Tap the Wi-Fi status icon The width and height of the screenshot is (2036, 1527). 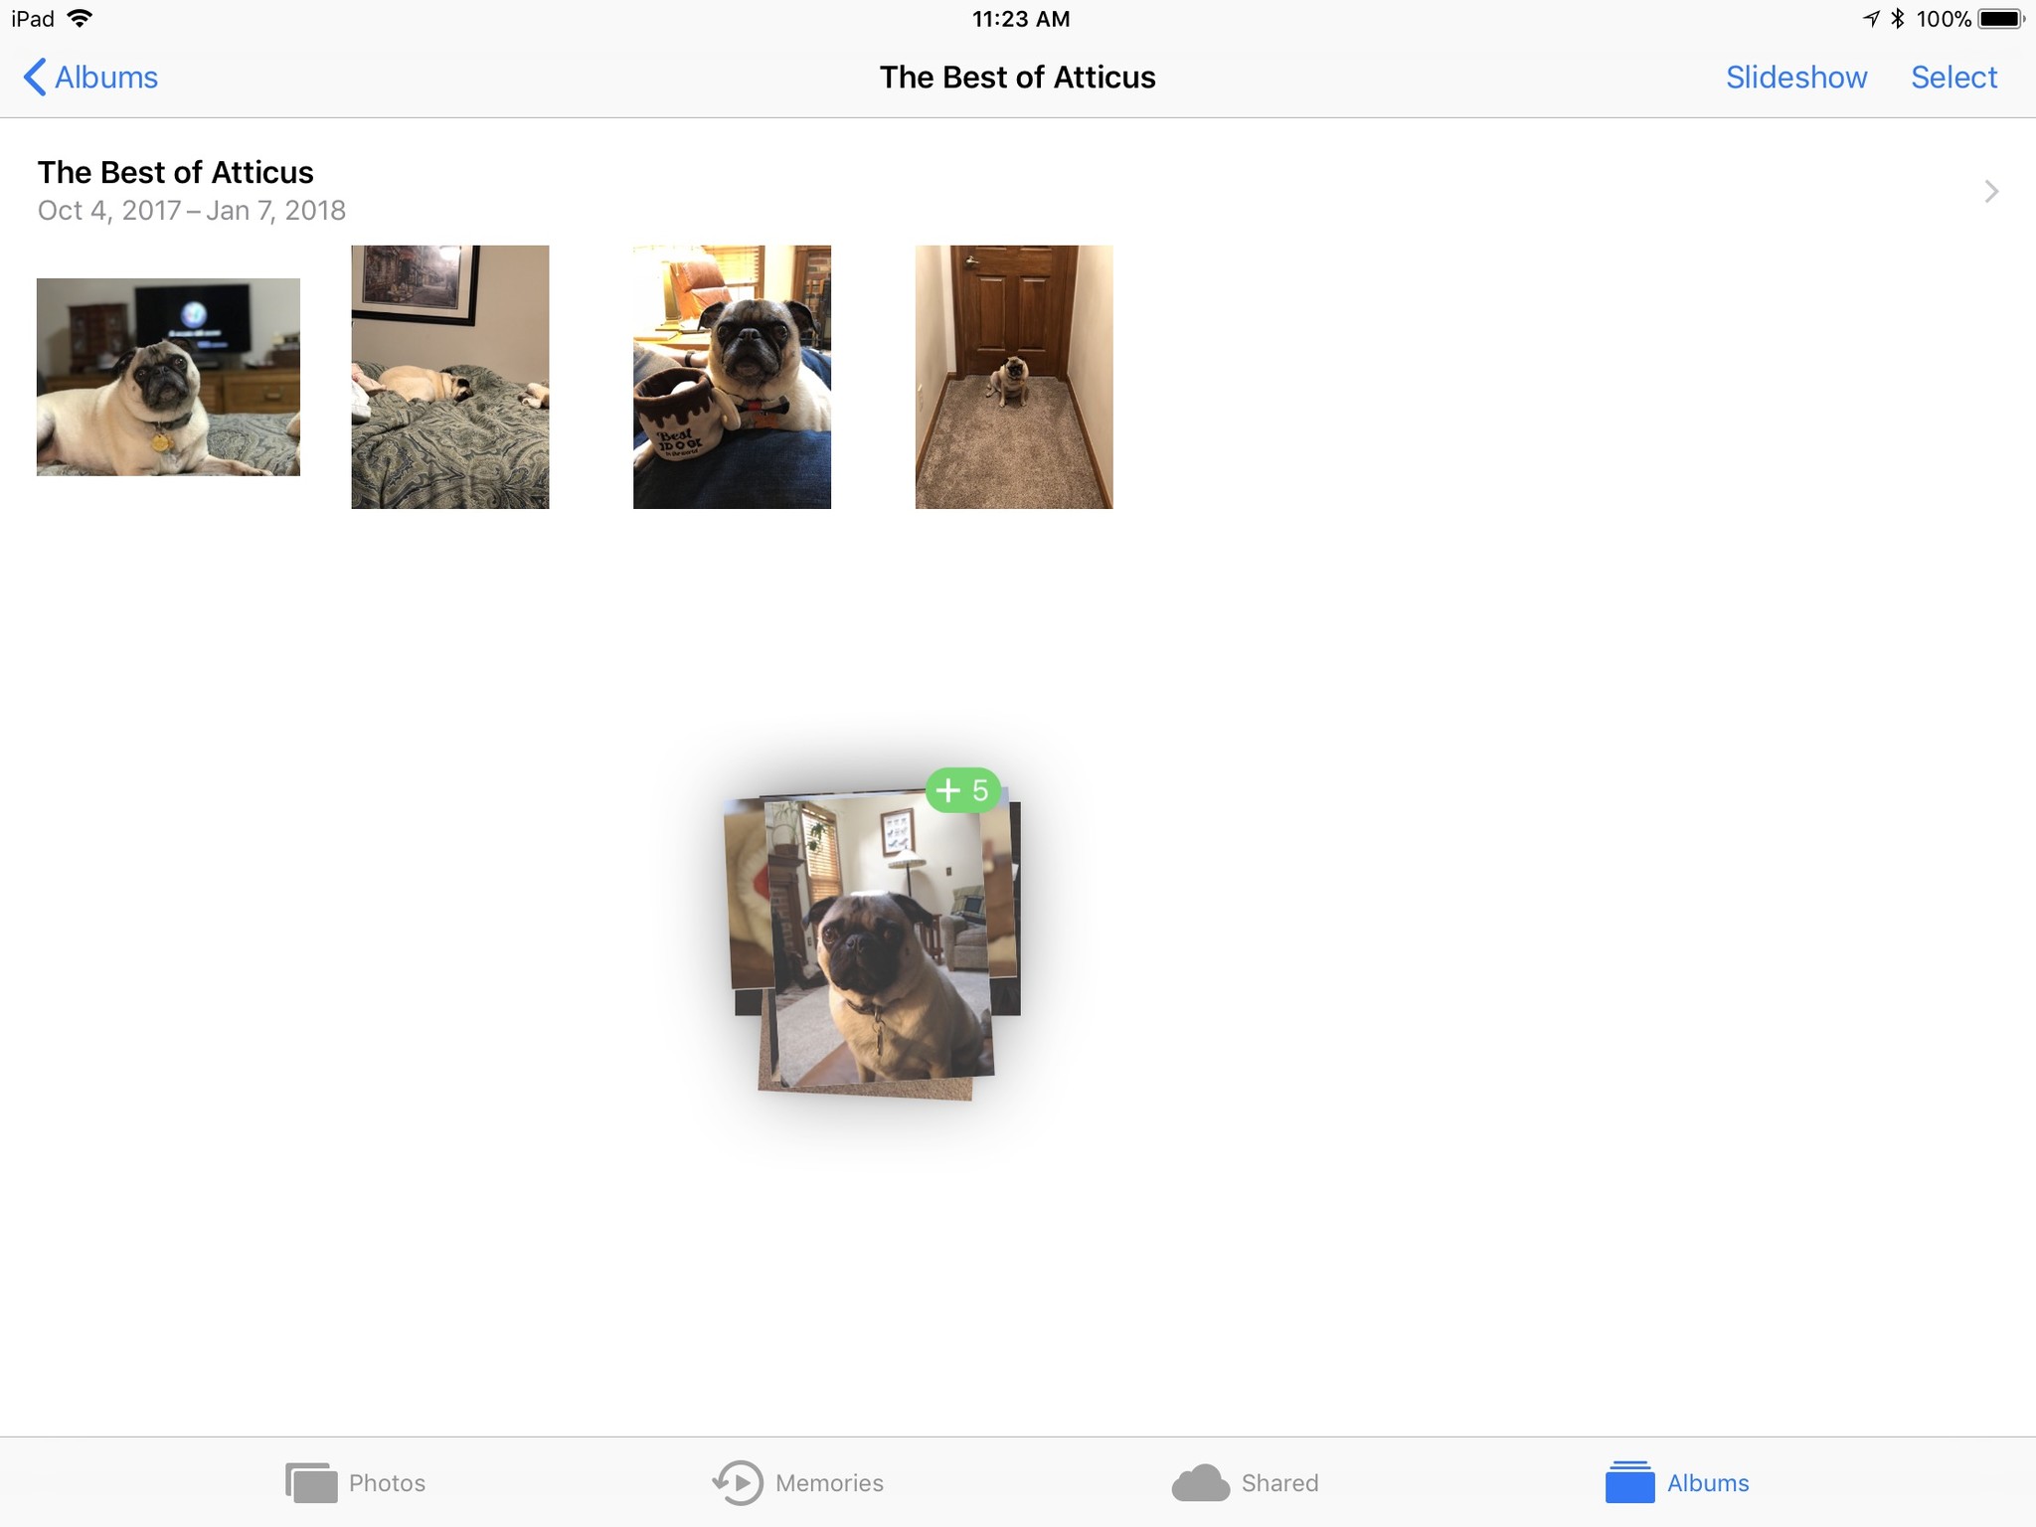point(80,19)
